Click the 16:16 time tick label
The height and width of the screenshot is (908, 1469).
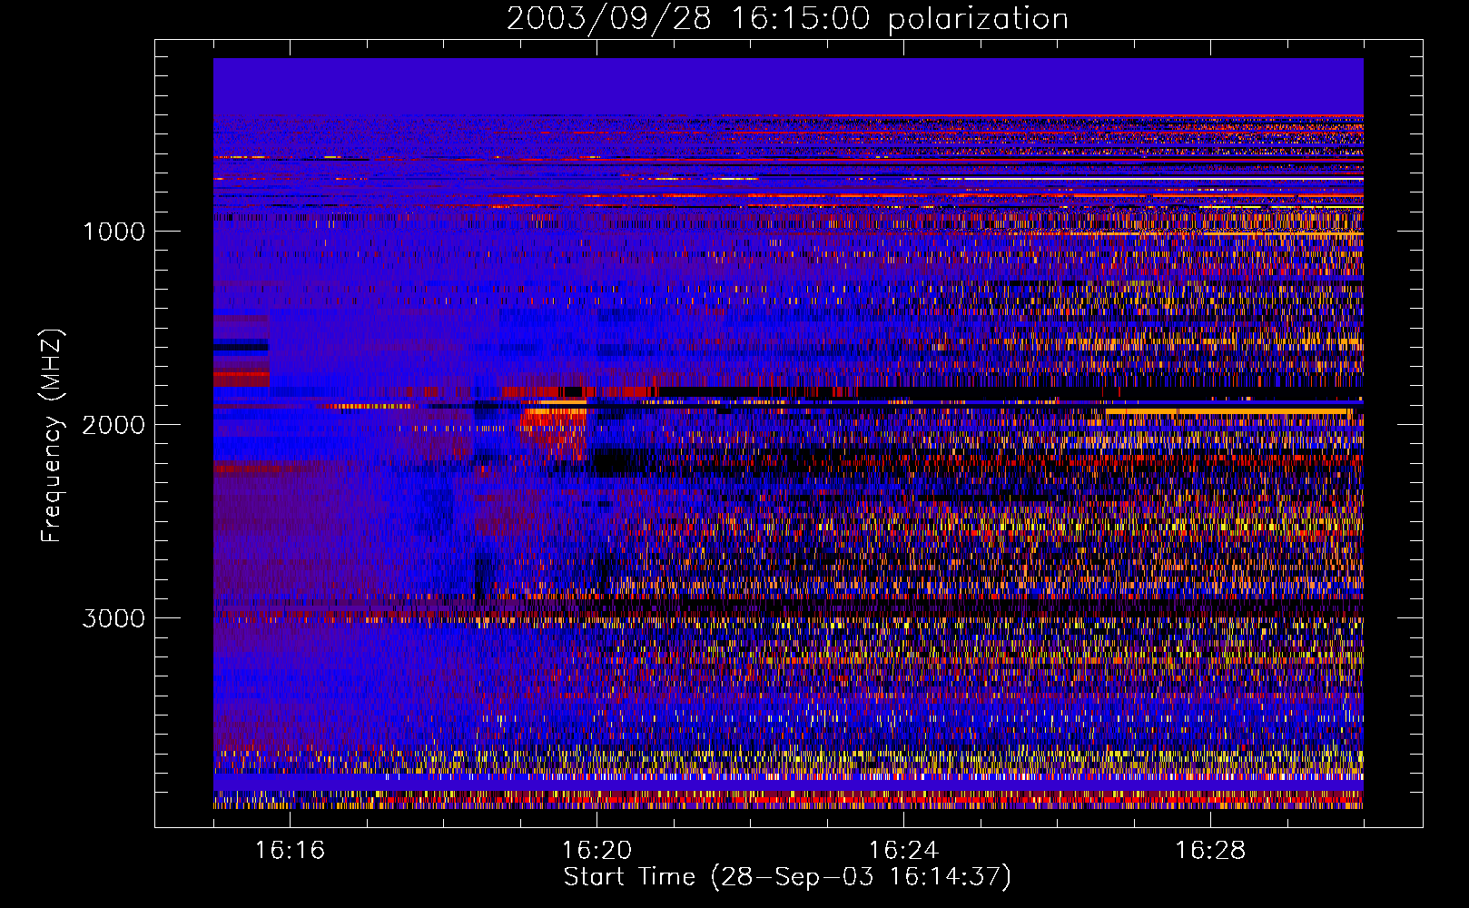(x=290, y=851)
